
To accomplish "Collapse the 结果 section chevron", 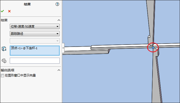I will (59, 20).
